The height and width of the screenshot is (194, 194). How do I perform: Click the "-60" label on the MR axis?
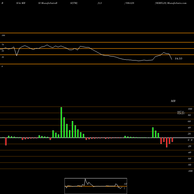click(x=189, y=159)
